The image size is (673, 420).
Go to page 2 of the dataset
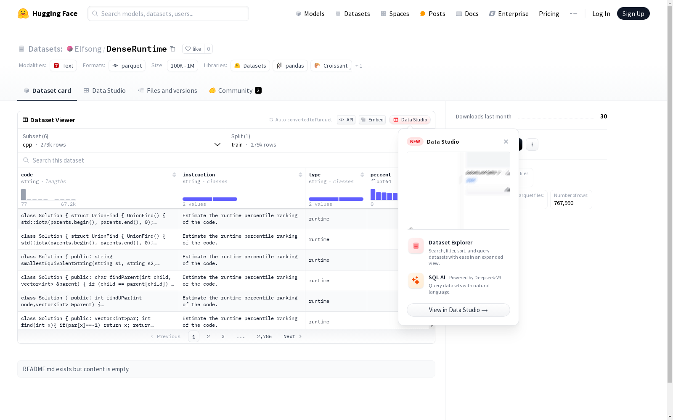[208, 336]
